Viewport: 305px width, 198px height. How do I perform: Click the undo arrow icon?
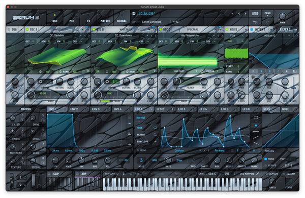click(x=255, y=22)
